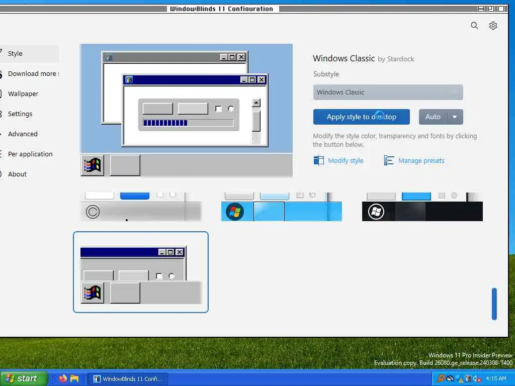Open File Explorer from quick launch
The width and height of the screenshot is (515, 386).
click(74, 378)
